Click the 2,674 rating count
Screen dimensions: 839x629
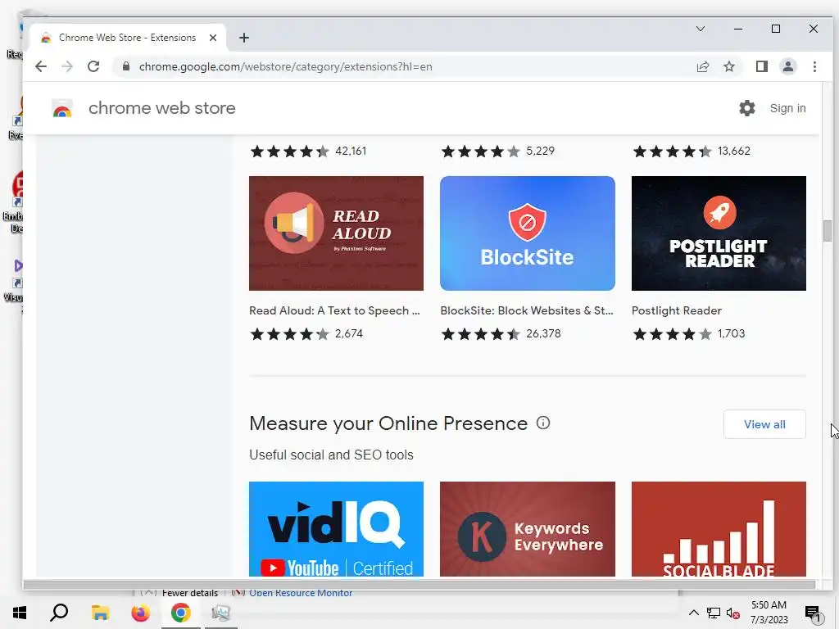tap(349, 334)
